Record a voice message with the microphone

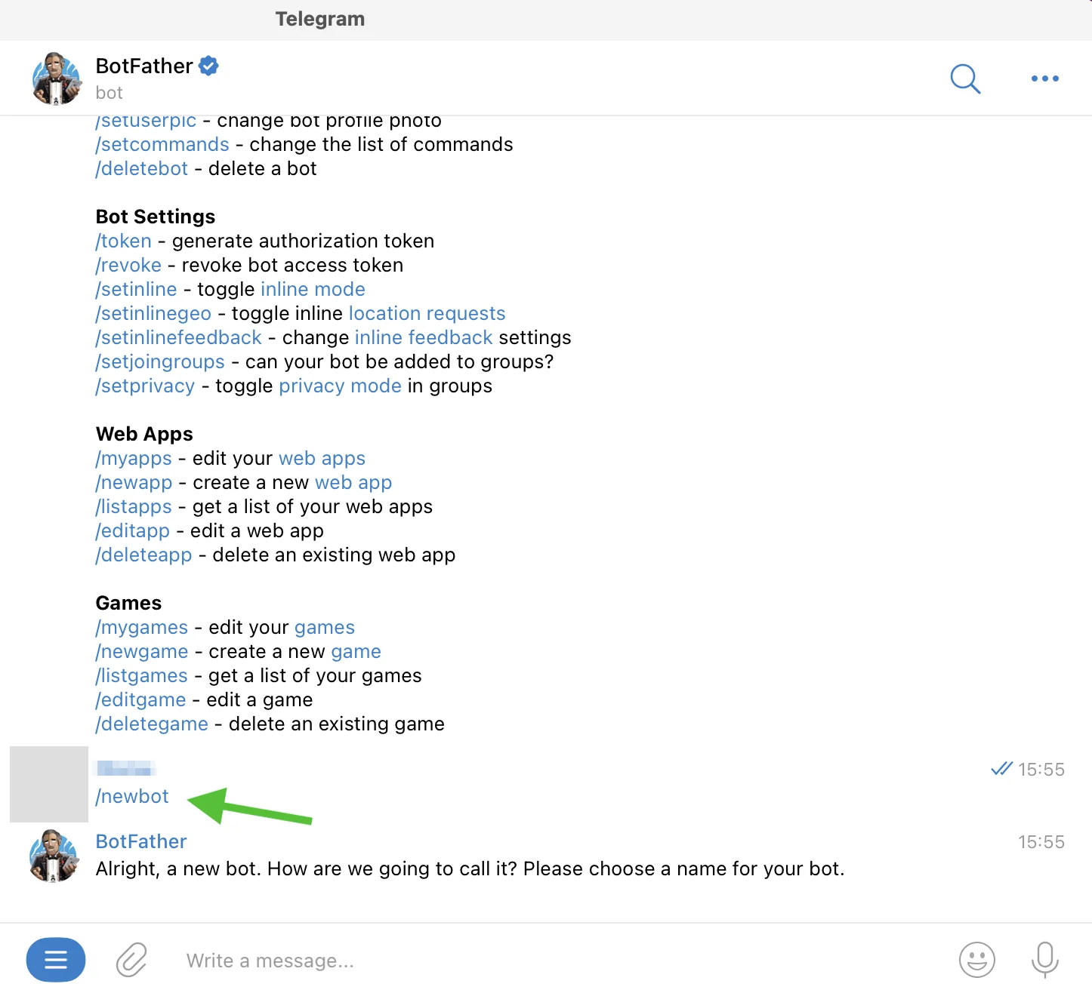tap(1045, 960)
